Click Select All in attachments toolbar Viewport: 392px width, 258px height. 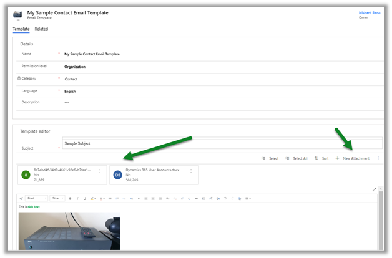296,158
